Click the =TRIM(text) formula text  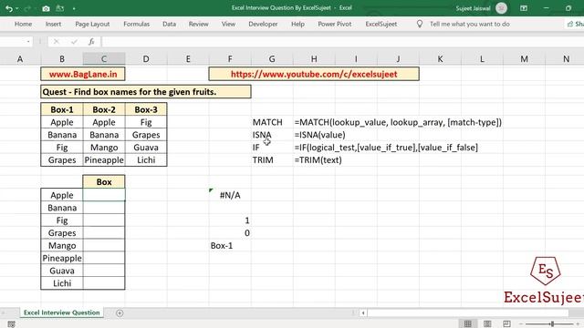coord(318,160)
